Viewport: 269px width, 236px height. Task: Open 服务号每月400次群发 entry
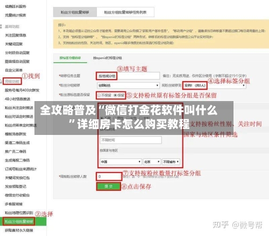click(x=22, y=90)
